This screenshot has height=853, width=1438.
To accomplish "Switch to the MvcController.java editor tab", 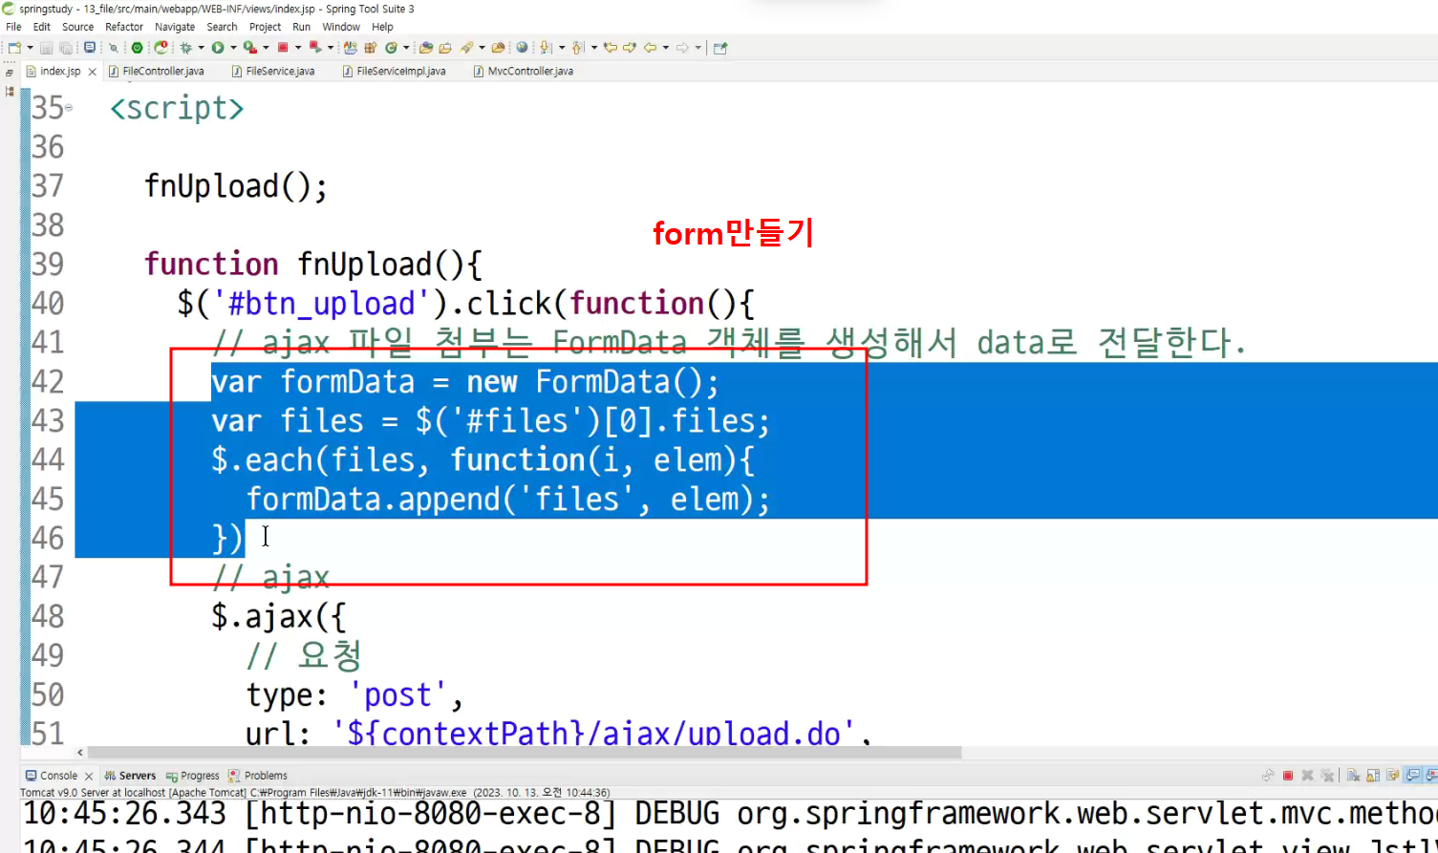I will coord(524,72).
